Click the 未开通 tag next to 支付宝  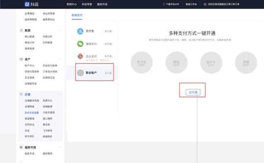[x=108, y=31]
